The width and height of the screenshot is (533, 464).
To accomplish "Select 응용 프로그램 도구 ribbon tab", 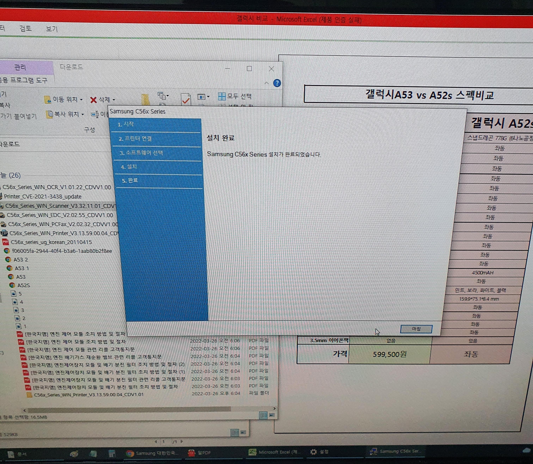I will point(24,80).
